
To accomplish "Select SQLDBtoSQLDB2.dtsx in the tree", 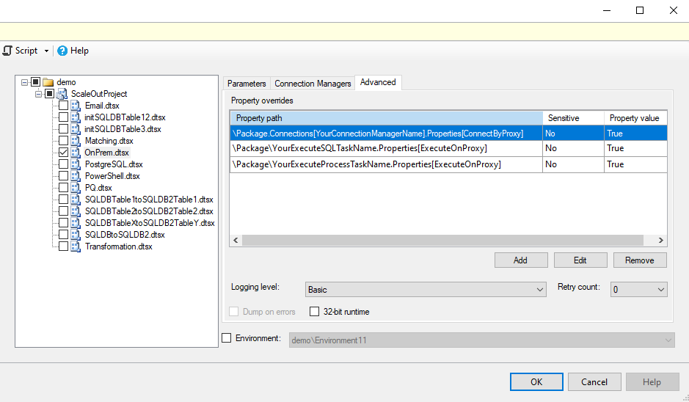I will coord(125,235).
